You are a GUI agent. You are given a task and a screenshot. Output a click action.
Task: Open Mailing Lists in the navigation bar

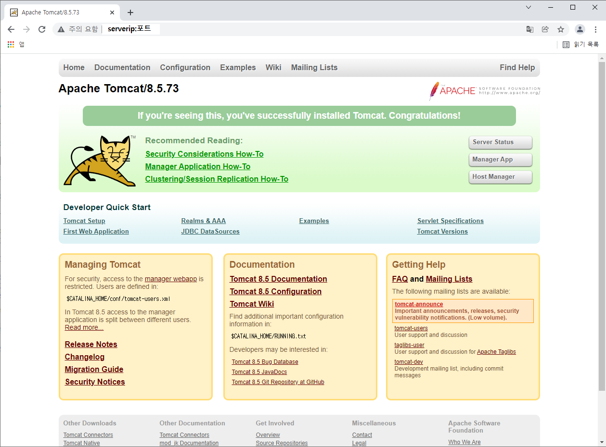point(314,68)
